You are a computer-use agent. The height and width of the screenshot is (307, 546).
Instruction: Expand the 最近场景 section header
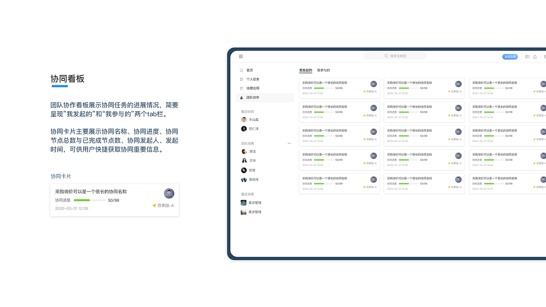coord(247,194)
